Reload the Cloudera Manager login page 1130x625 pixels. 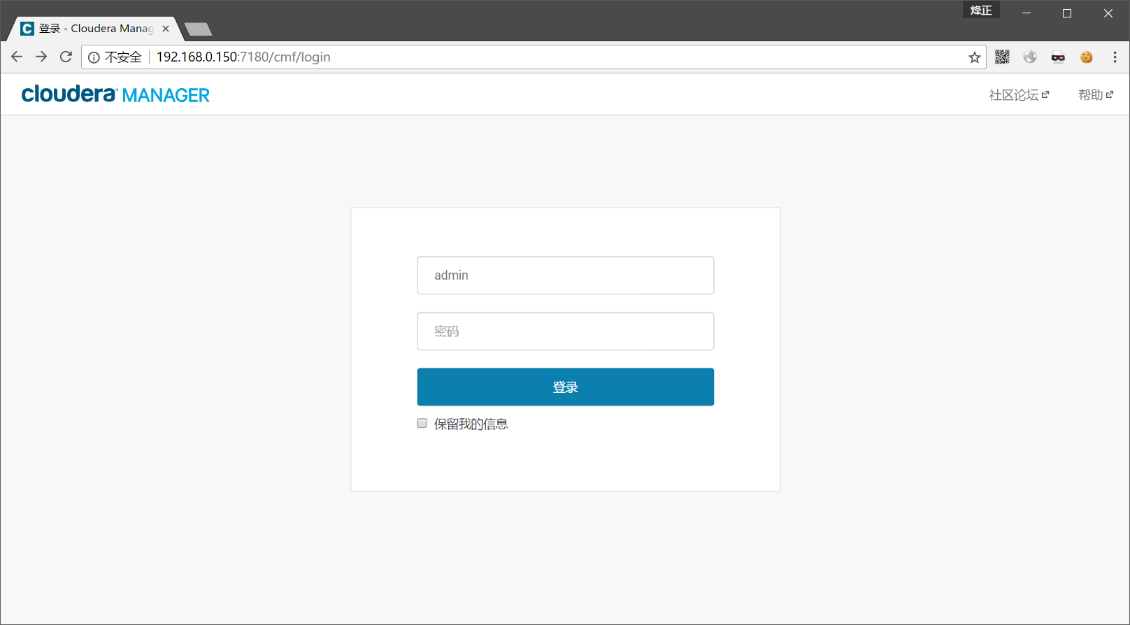pyautogui.click(x=66, y=57)
